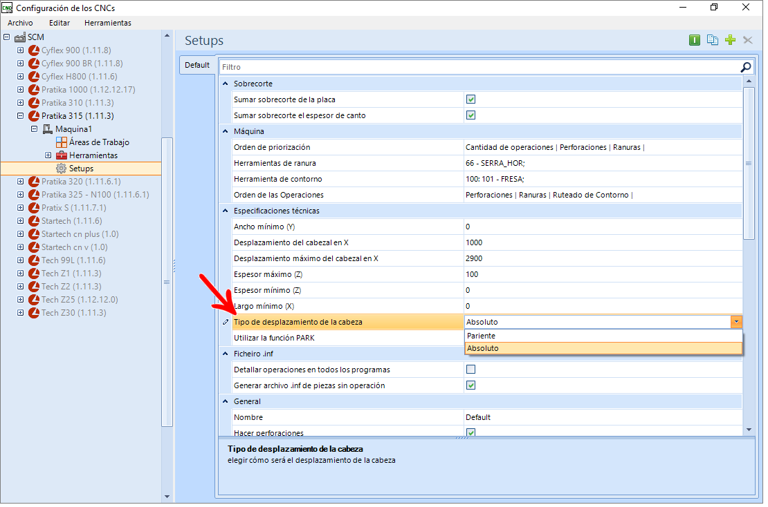Image resolution: width=768 pixels, height=507 pixels.
Task: Click the property grid vertical scrollbar
Action: 749,163
